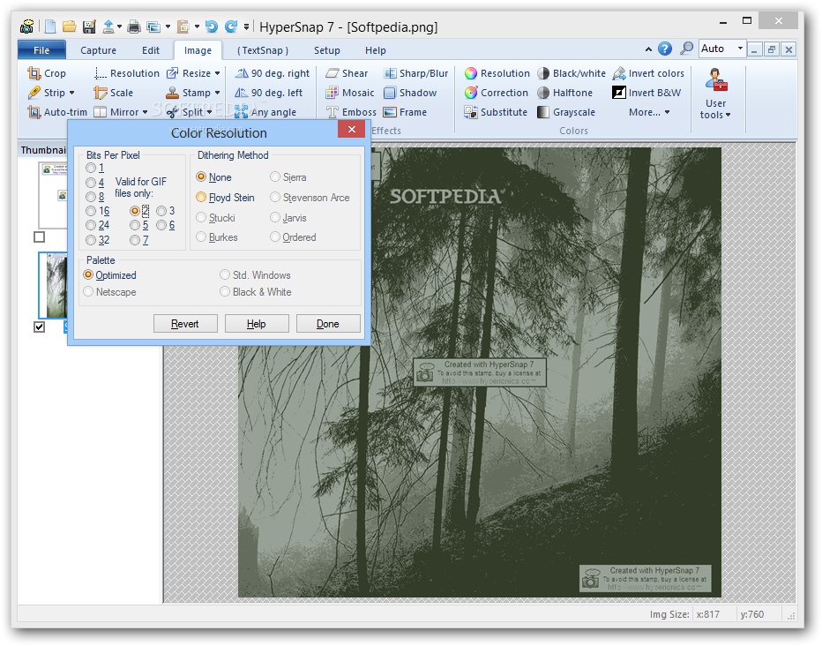Click the dialog Help button

point(257,324)
